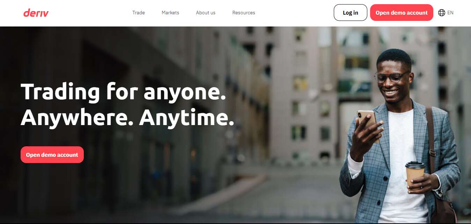Open the EN language selector

pos(446,13)
